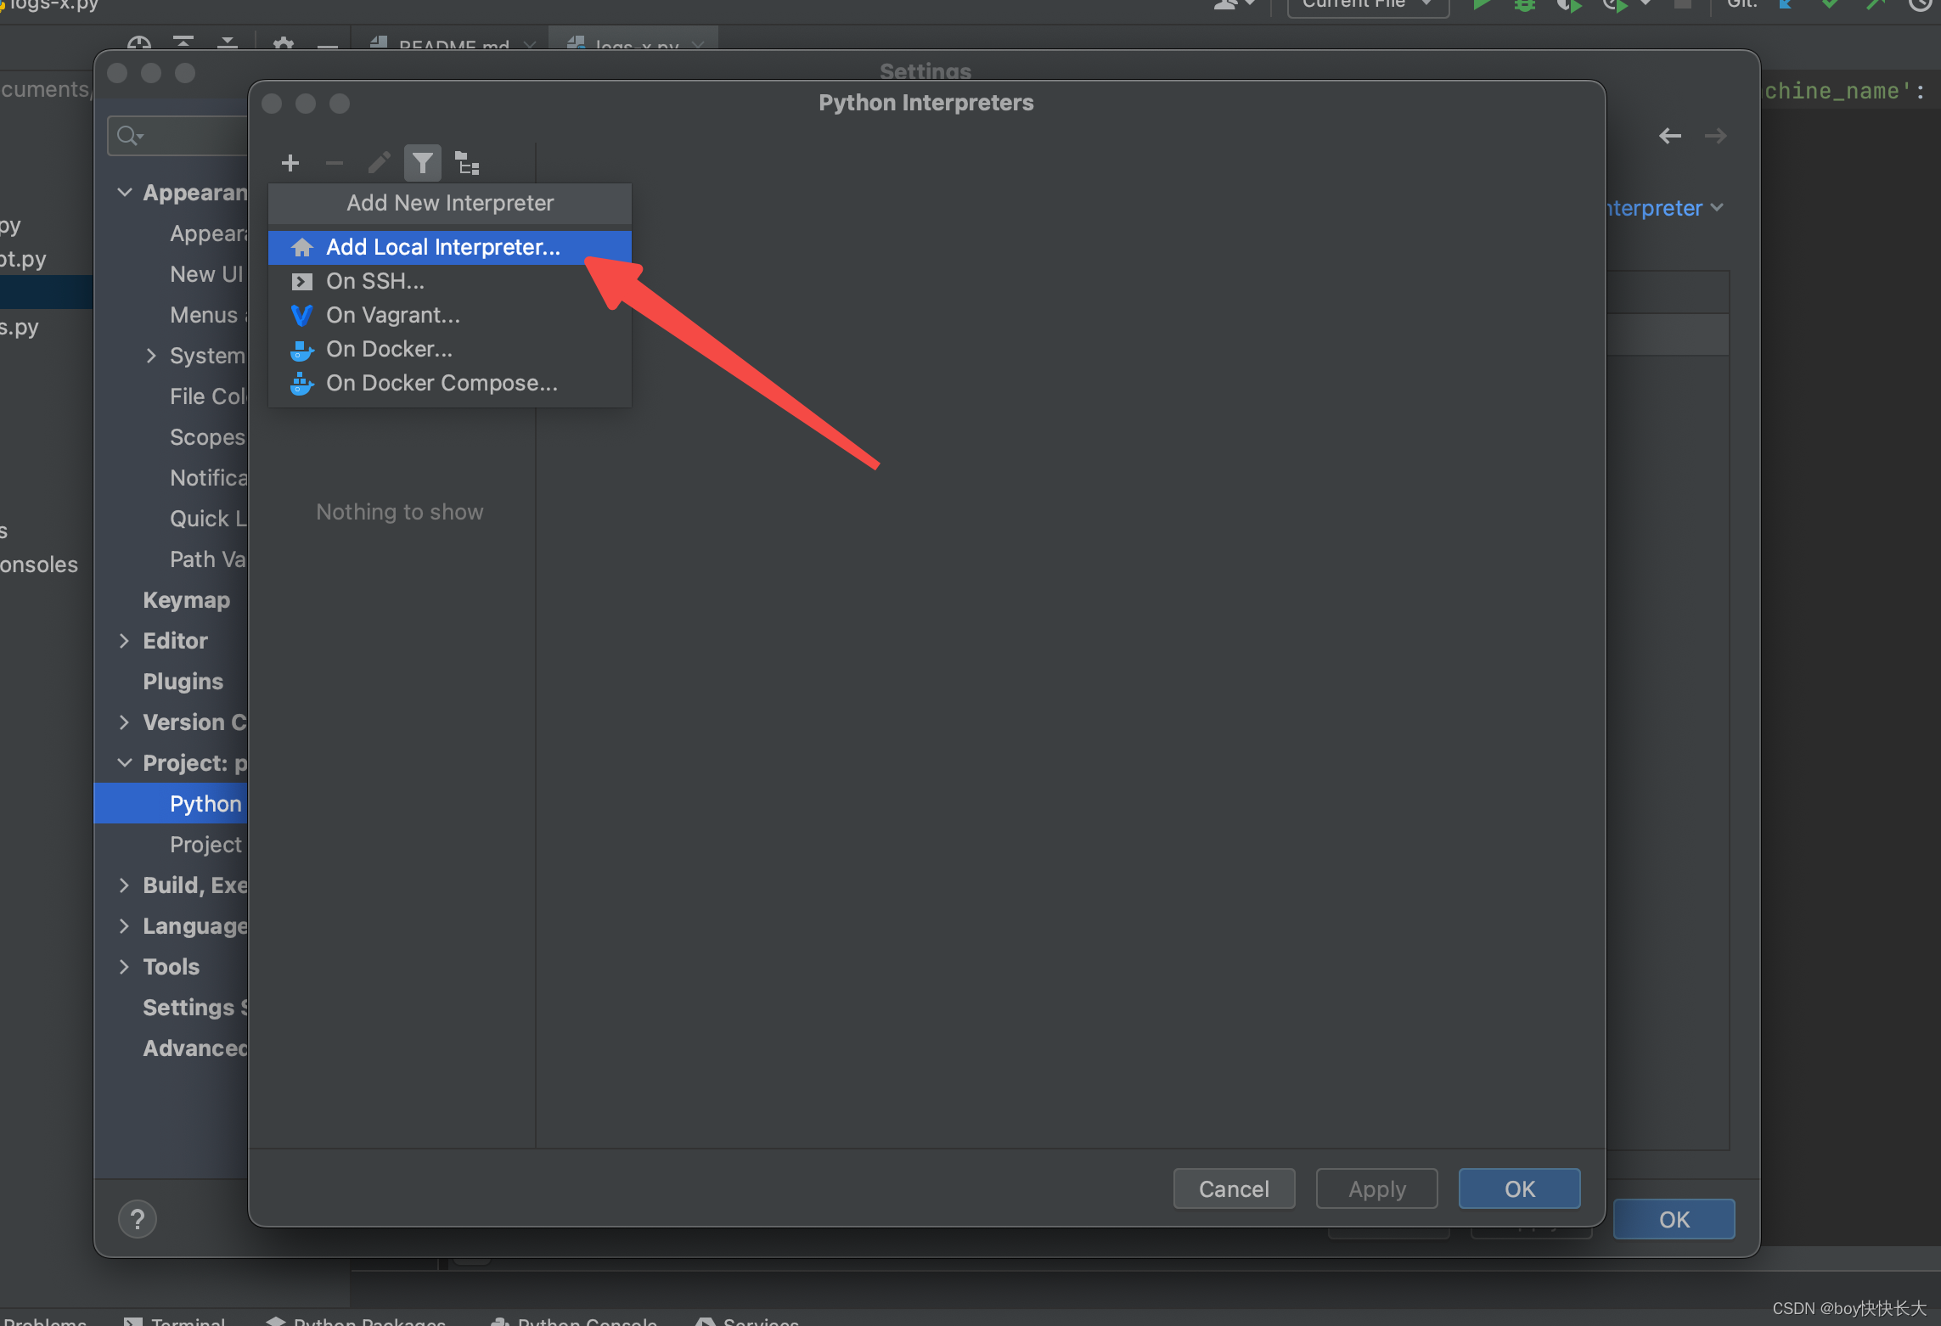Click the green Run icon in IDE toolbar
Screen dimensions: 1941x1326
tap(1482, 5)
